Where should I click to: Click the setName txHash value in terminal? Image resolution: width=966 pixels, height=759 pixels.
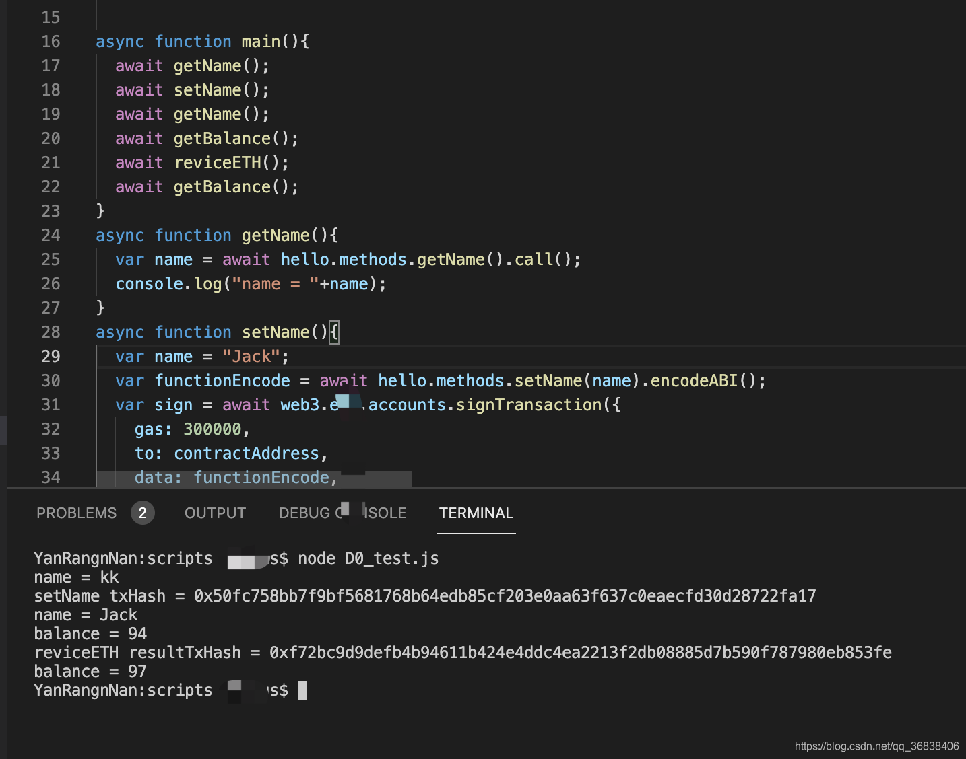(x=505, y=596)
